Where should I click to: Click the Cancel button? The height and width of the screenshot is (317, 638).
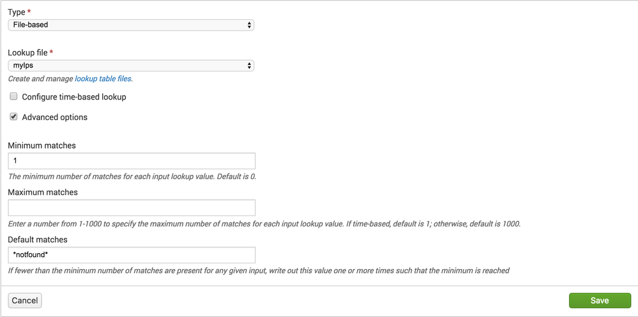pos(25,301)
